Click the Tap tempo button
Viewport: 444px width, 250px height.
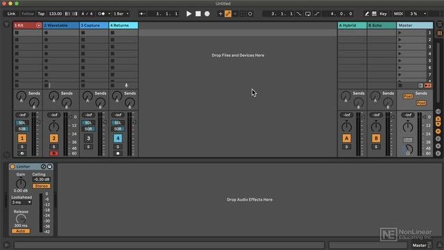41,14
